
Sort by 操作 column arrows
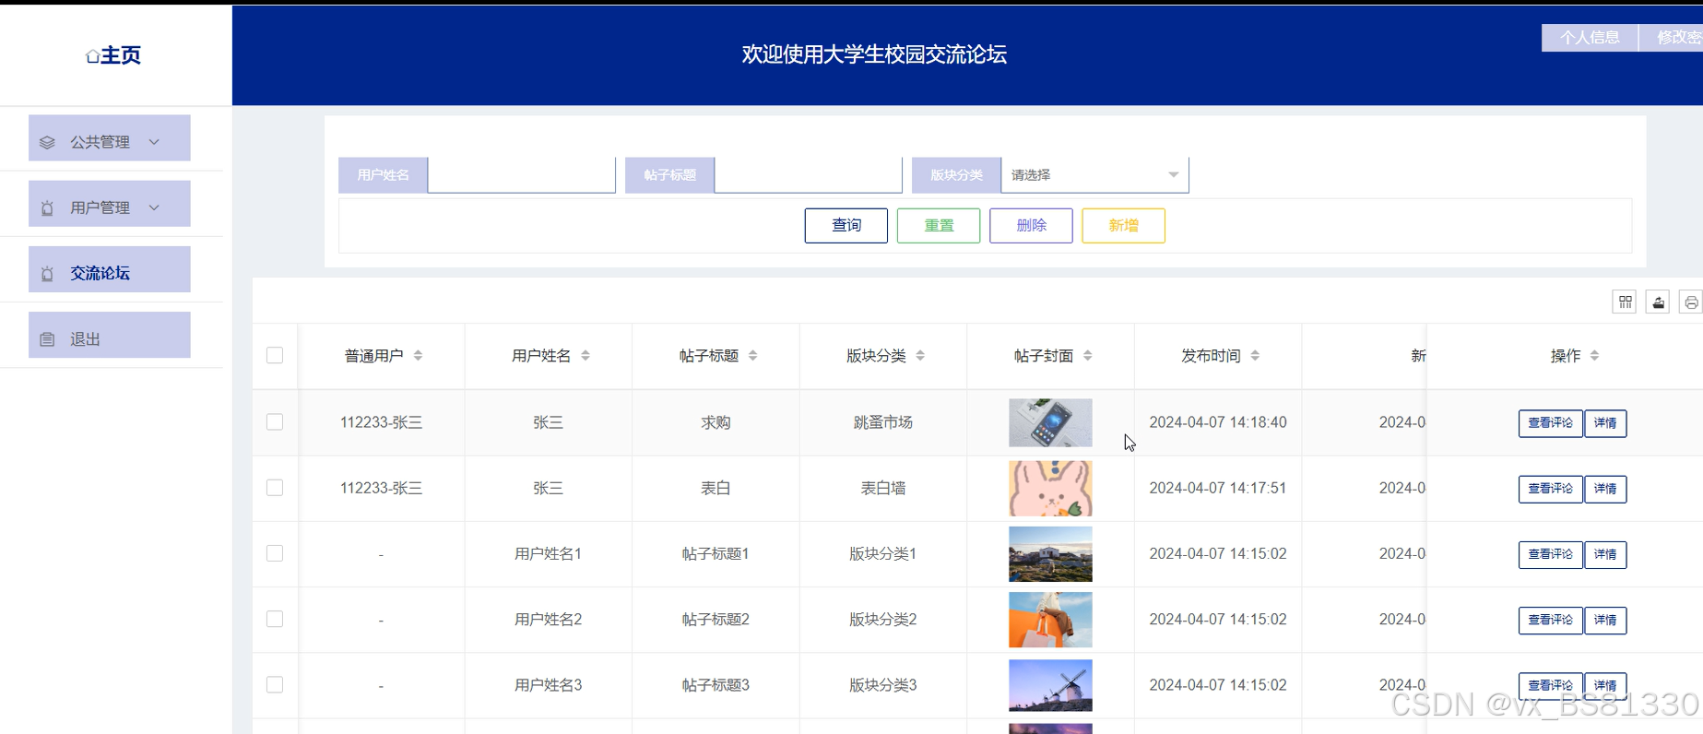tap(1594, 356)
